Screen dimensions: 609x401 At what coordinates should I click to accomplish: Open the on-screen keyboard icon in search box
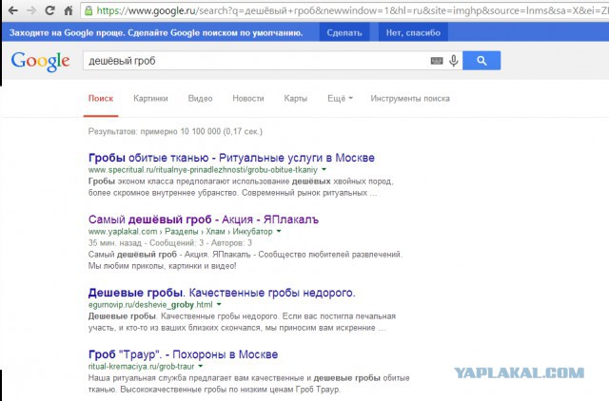pos(437,61)
